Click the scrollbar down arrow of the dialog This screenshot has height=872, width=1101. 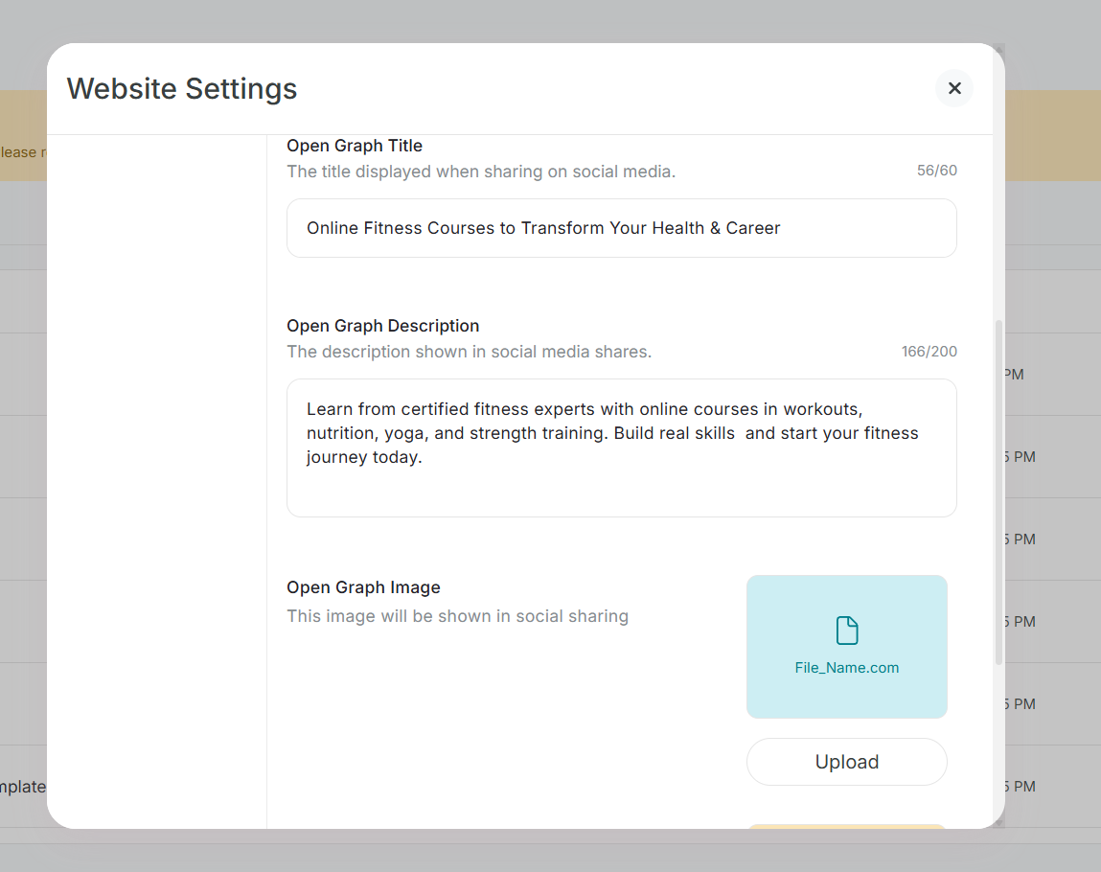[x=999, y=822]
